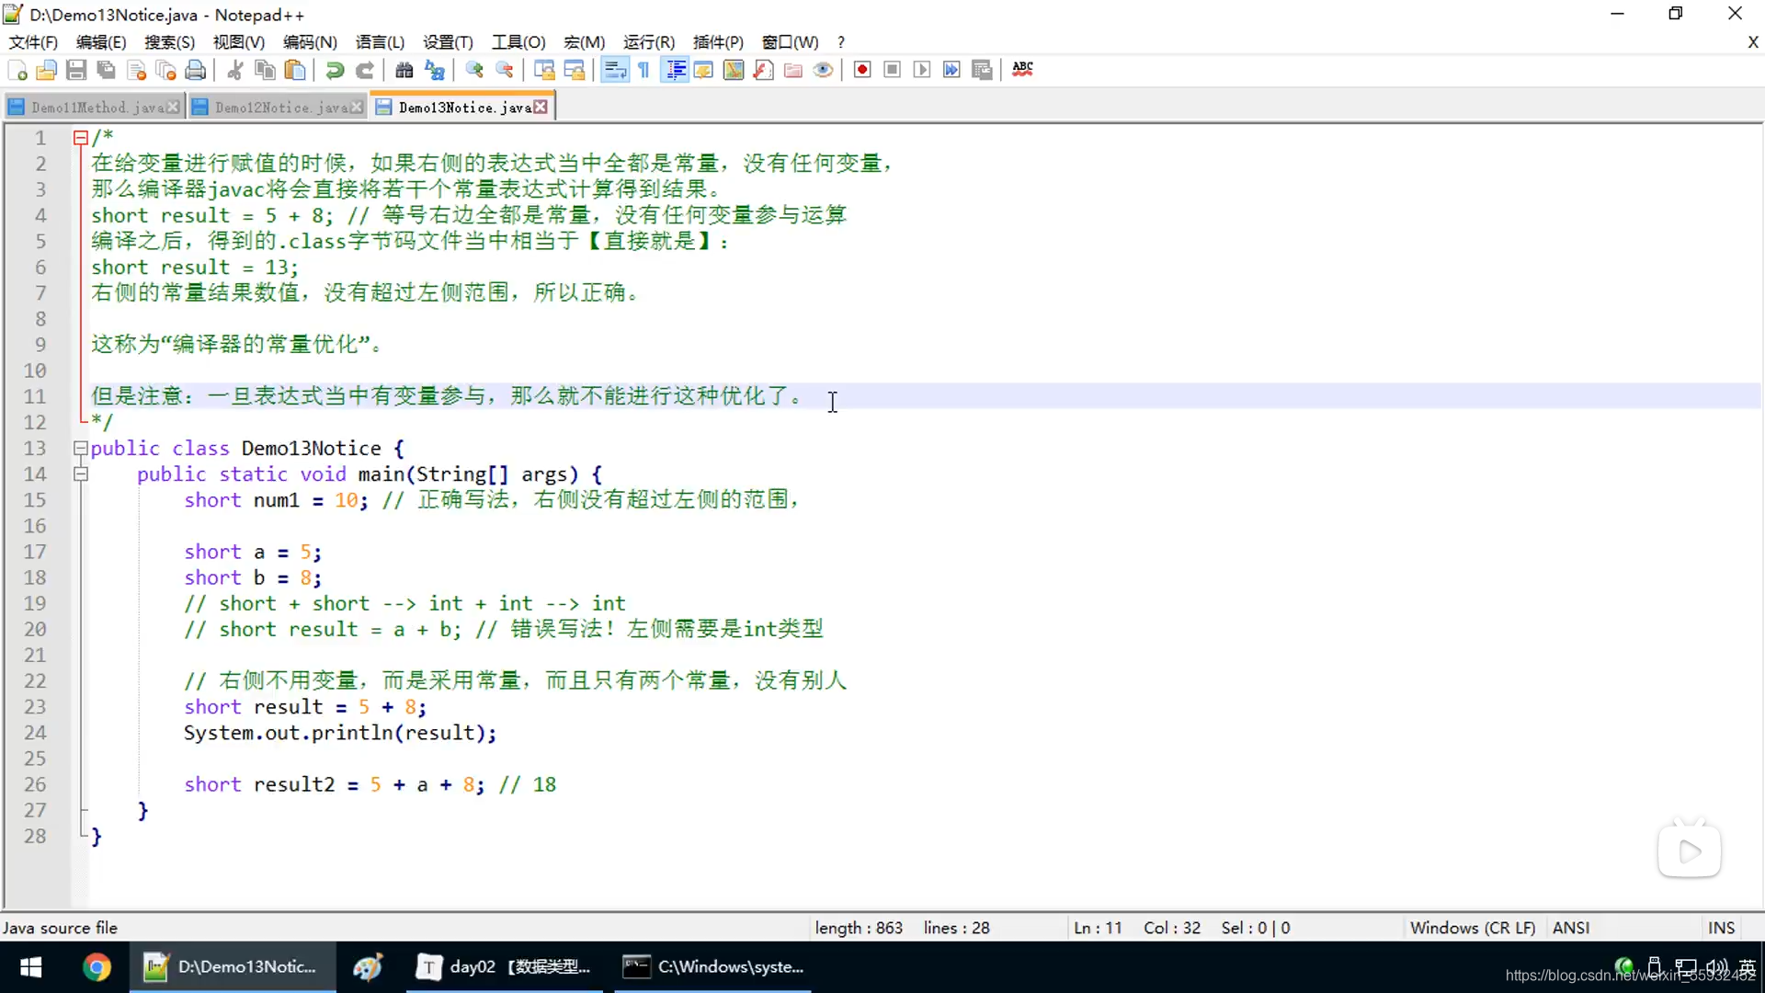1765x993 pixels.
Task: Toggle synchronized horizontal scrolling
Action: pos(575,70)
